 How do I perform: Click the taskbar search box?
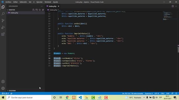(29, 97)
